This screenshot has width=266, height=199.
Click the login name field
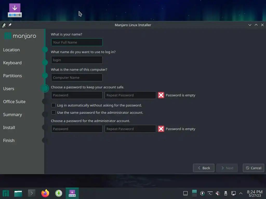coord(77,60)
